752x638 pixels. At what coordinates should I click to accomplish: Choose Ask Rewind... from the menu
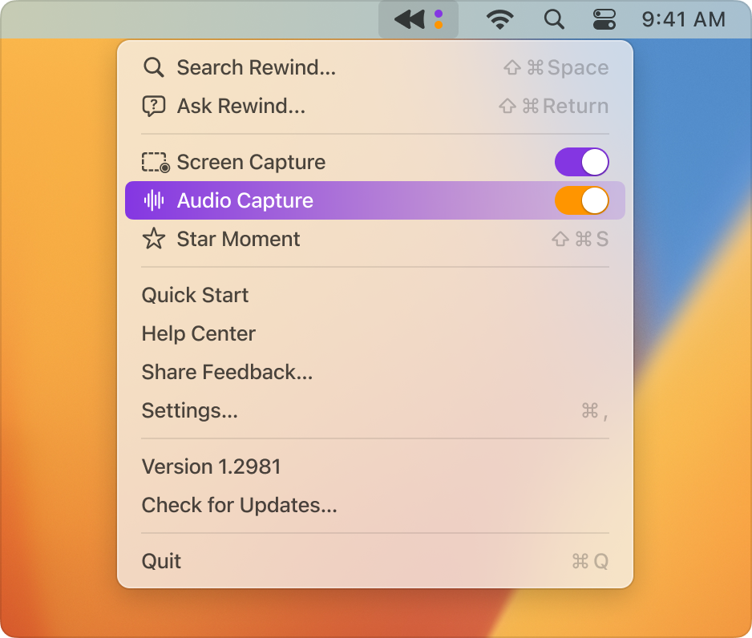click(x=241, y=106)
